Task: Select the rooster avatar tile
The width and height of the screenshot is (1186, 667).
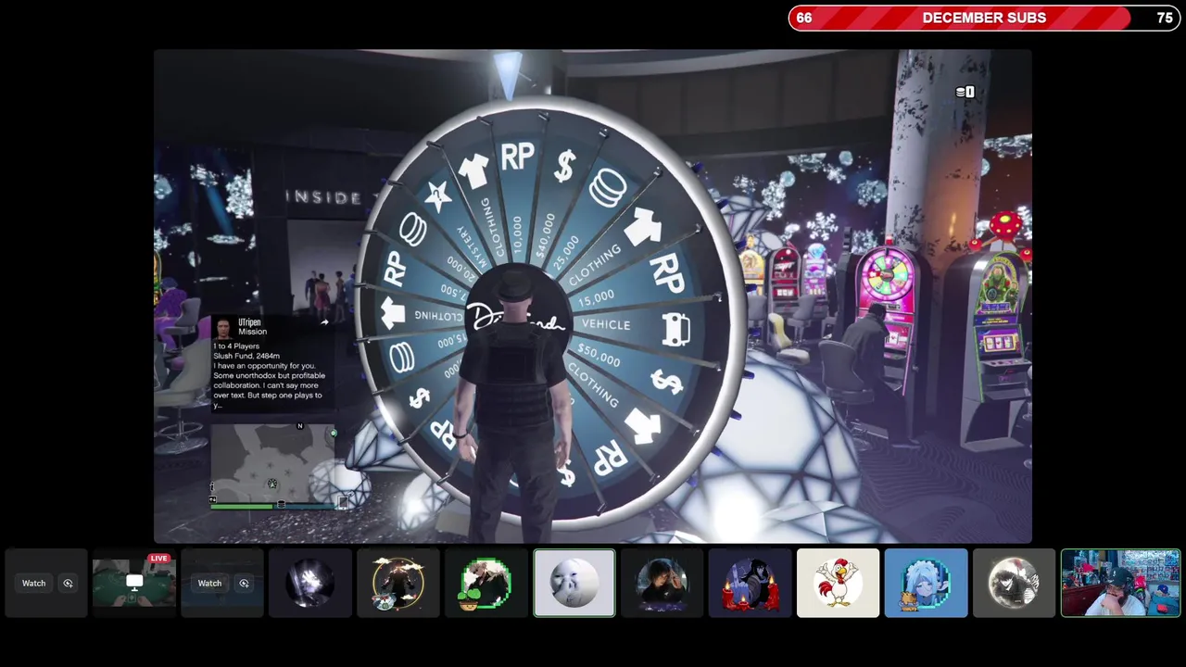Action: (x=839, y=583)
